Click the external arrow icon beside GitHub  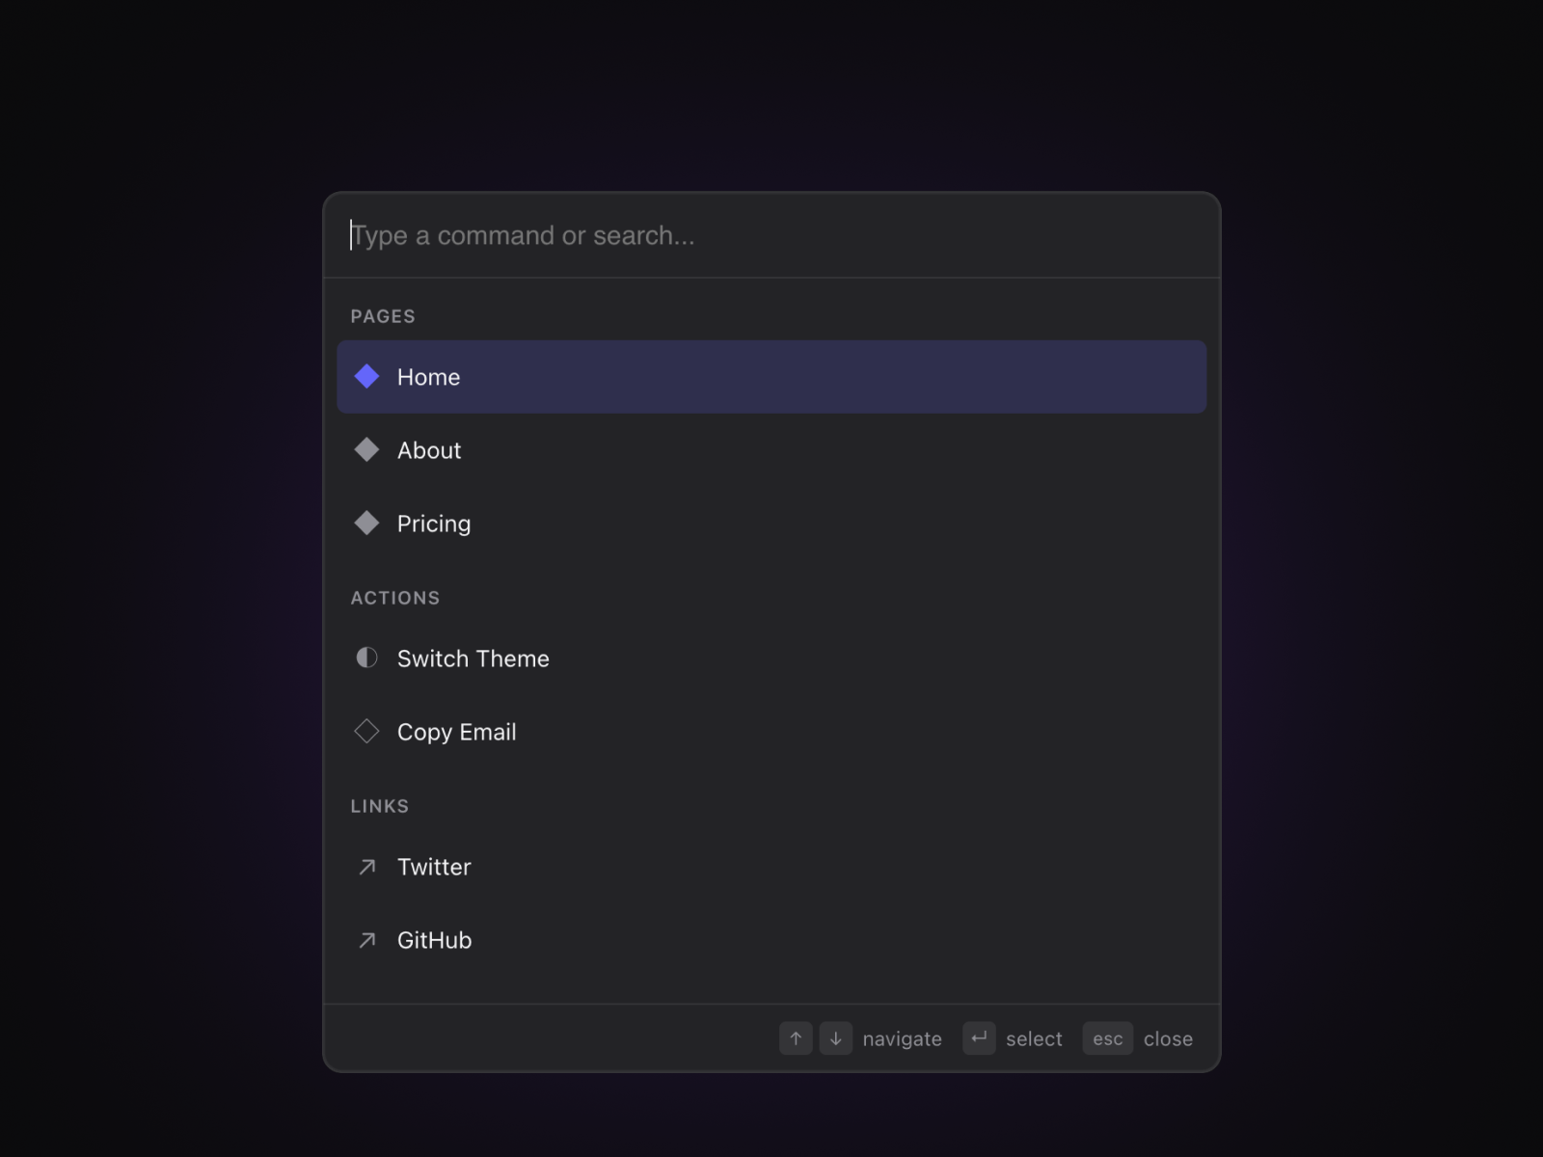366,940
